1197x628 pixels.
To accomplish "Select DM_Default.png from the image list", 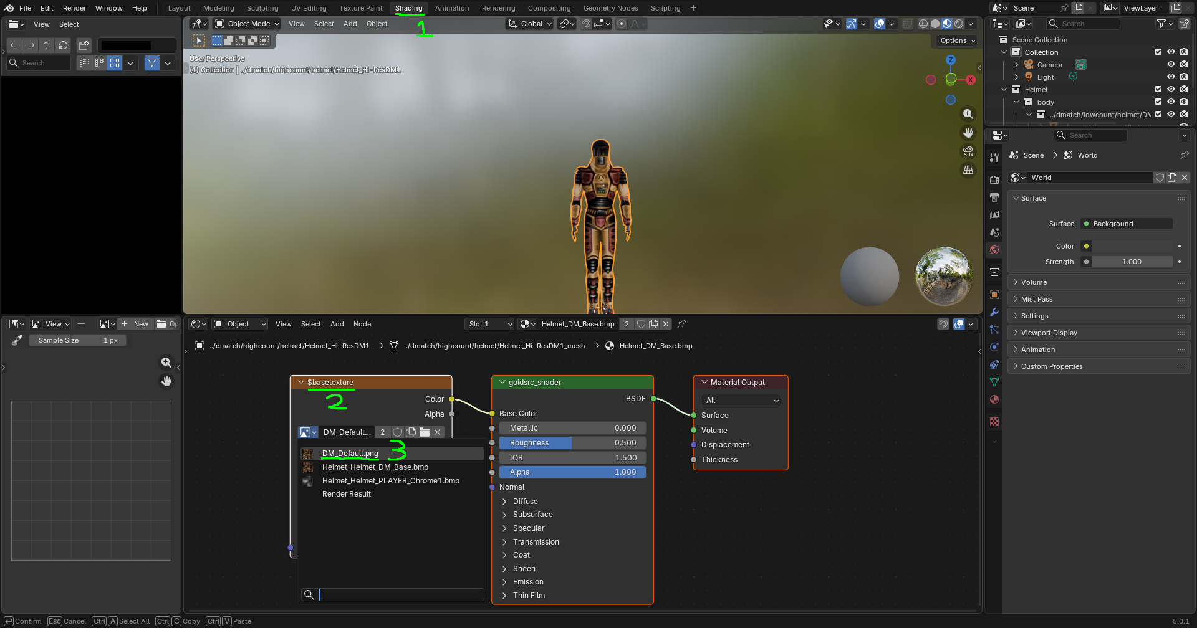I will [350, 454].
